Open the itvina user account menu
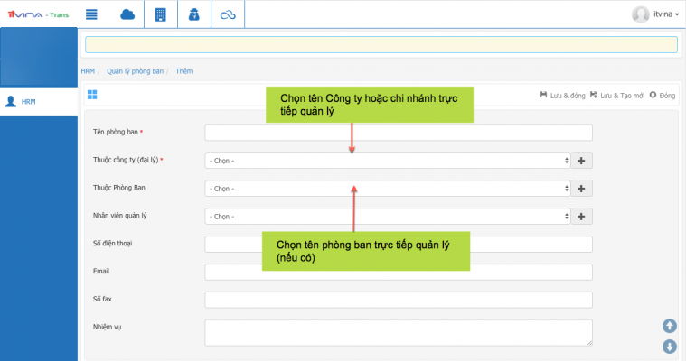Viewport: 686px width, 361px height. (655, 14)
